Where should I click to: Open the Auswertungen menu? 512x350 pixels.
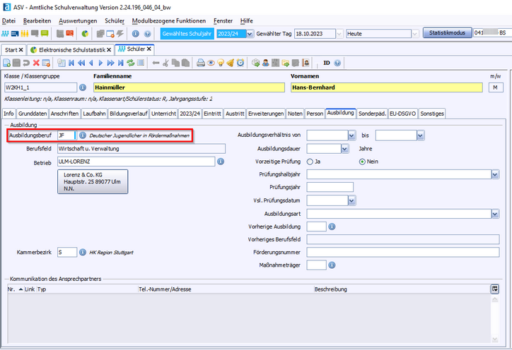click(x=78, y=21)
